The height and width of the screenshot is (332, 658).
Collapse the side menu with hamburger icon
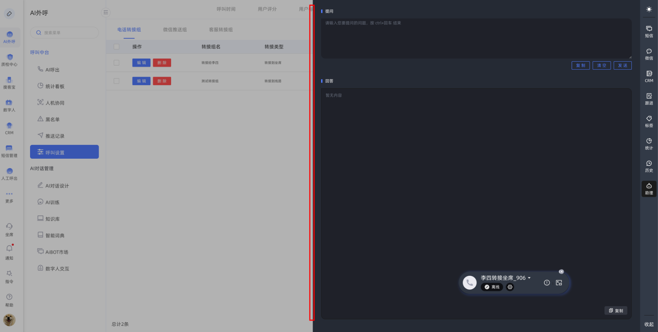106,12
